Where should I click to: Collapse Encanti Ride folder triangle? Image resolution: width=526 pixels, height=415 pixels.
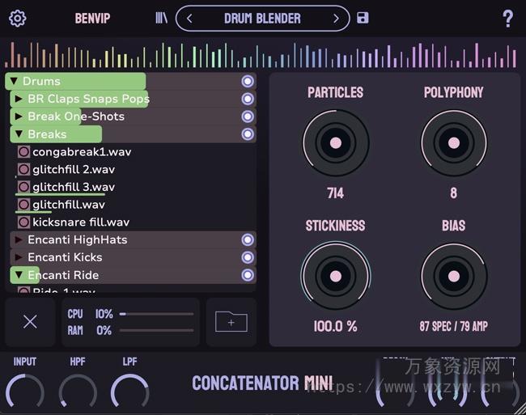tap(19, 275)
